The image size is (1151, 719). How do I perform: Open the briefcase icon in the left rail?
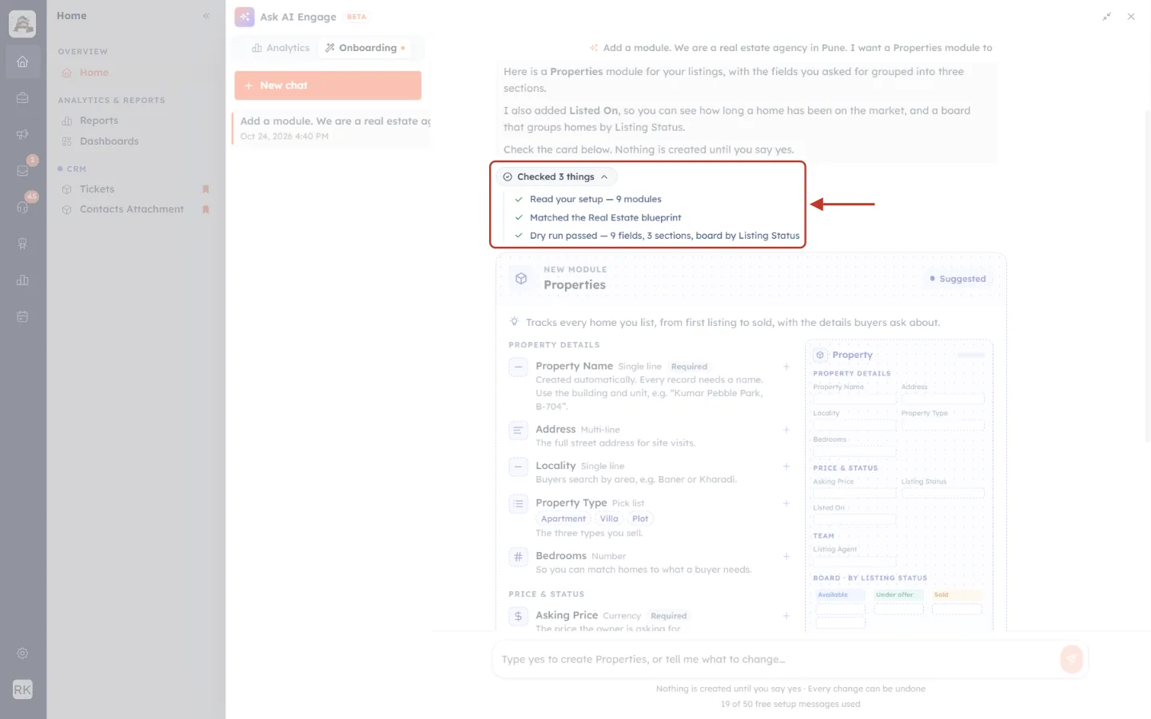coord(22,97)
